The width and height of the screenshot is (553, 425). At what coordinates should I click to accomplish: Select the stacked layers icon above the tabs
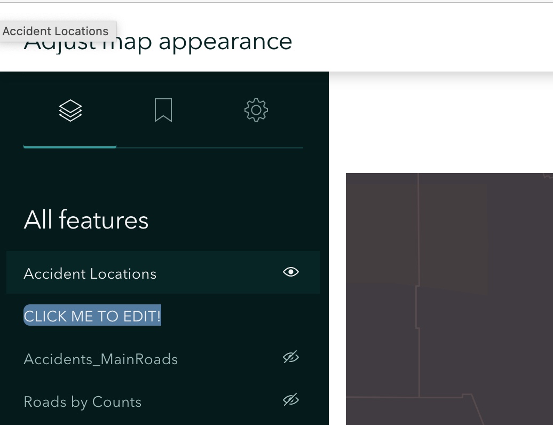coord(70,110)
